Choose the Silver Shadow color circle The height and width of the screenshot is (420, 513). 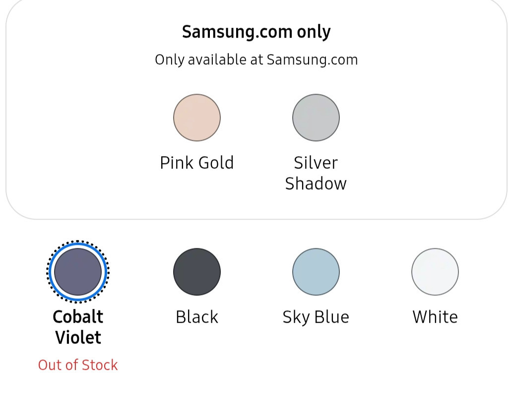point(316,118)
